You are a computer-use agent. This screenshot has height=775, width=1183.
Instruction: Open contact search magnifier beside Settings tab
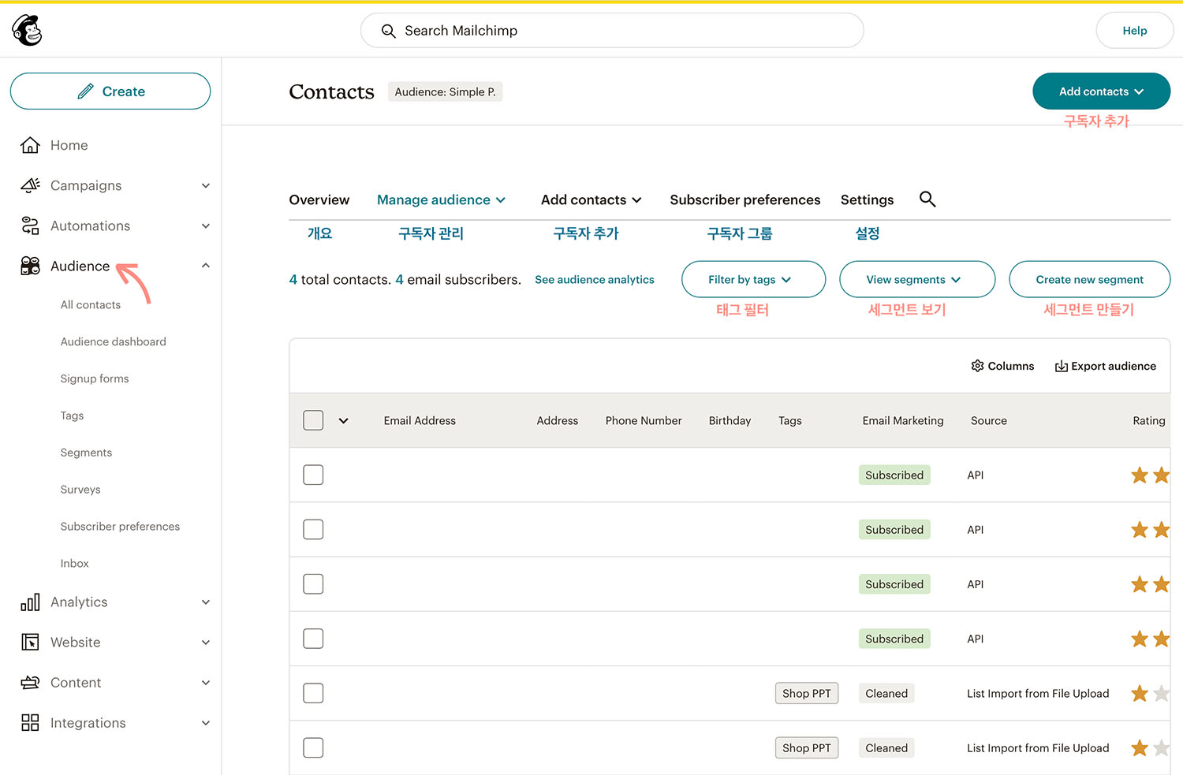(927, 199)
